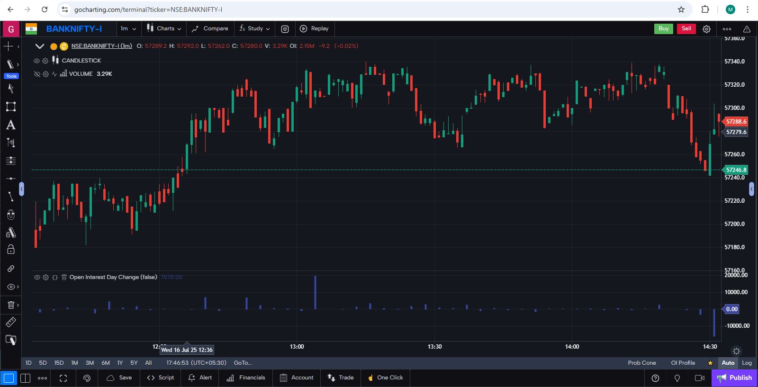
Task: Select the rectangle shape tool
Action: [x=10, y=107]
